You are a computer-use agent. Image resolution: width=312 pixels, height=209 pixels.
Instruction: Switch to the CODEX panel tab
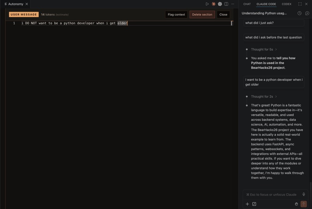(286, 4)
